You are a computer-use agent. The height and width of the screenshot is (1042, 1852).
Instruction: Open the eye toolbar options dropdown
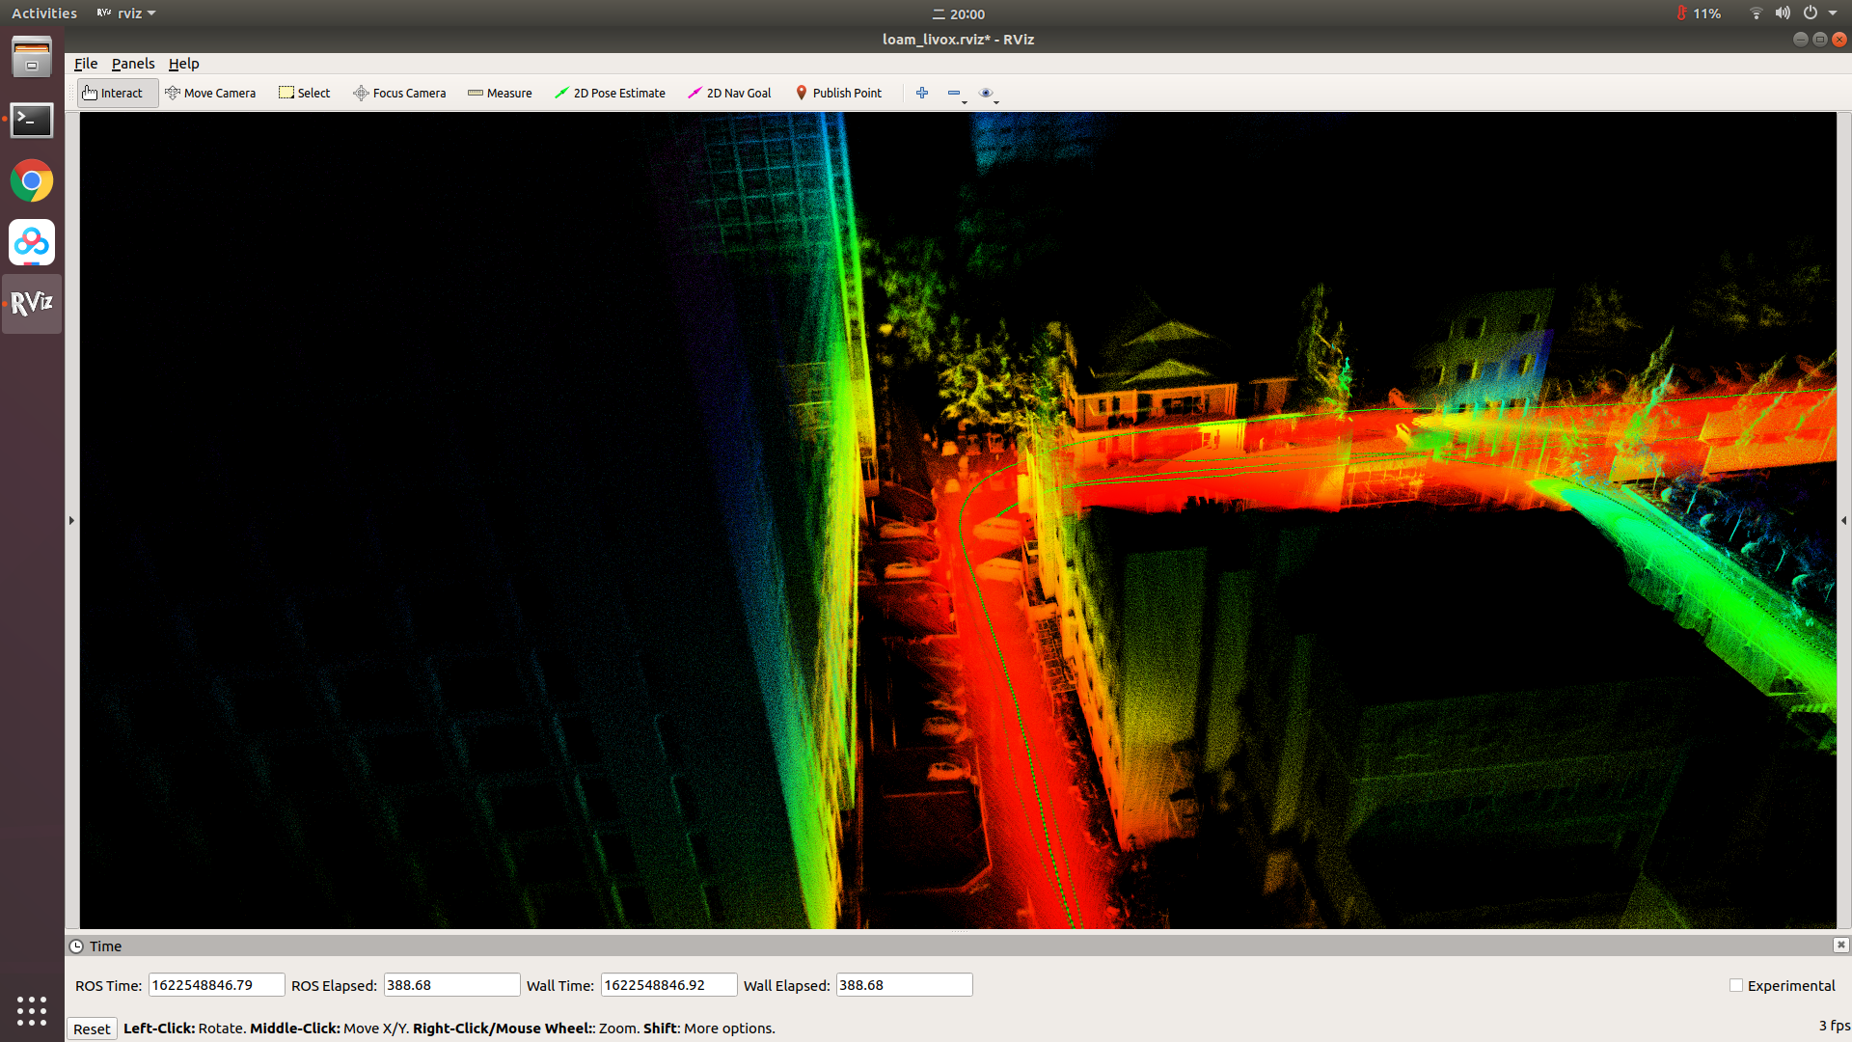click(x=988, y=94)
